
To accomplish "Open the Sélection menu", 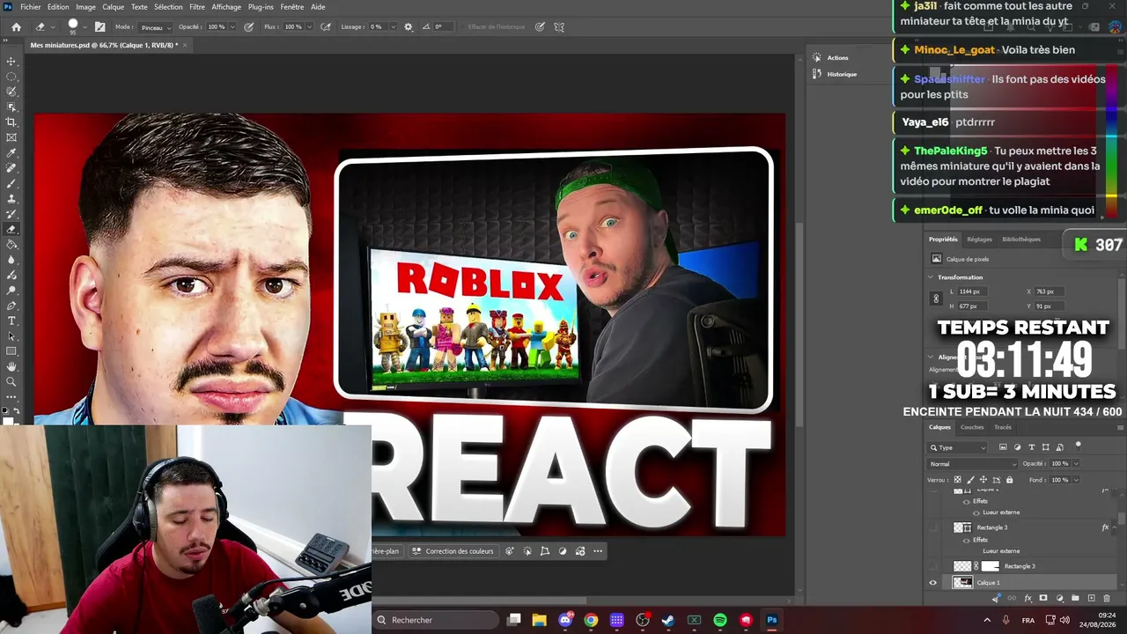I will coord(168,7).
